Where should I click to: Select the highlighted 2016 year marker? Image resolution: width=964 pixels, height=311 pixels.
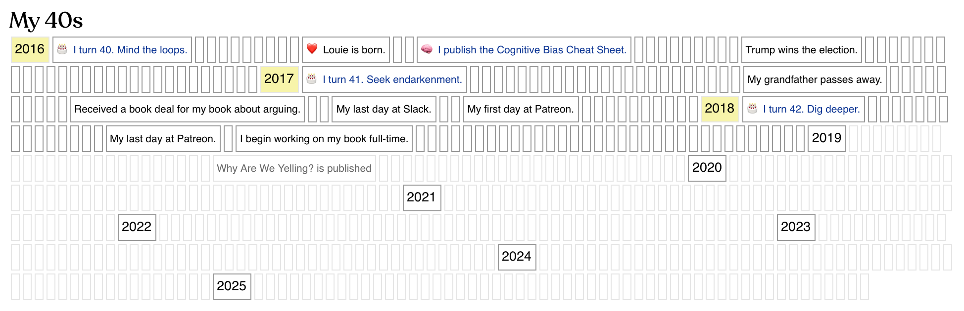click(30, 49)
